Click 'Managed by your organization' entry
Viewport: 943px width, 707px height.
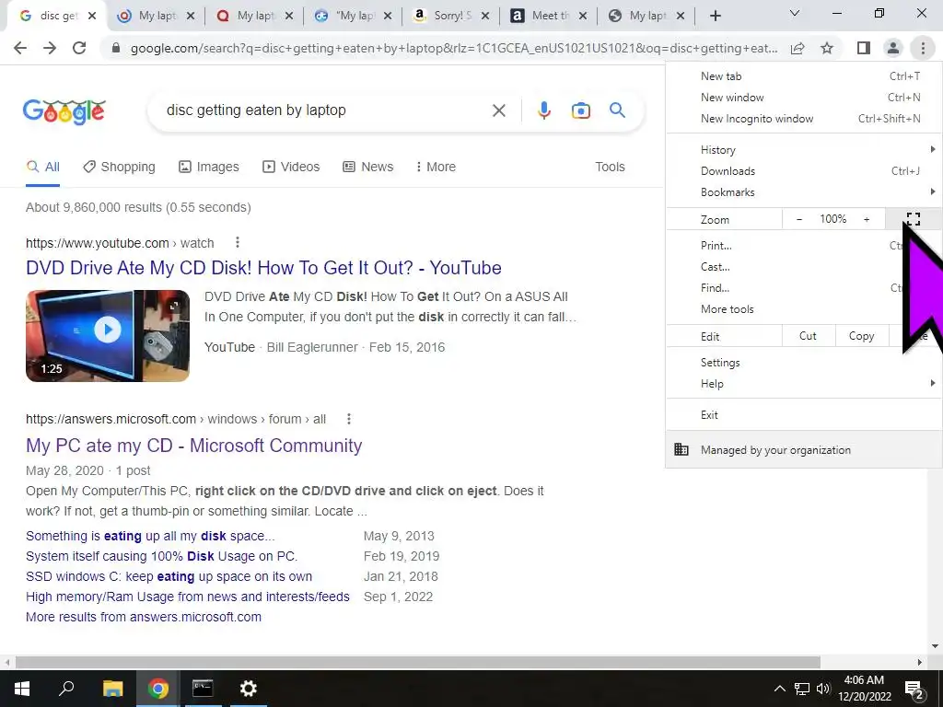[804, 449]
